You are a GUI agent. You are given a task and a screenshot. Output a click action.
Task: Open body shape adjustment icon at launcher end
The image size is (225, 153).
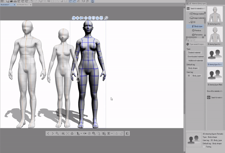[127, 134]
